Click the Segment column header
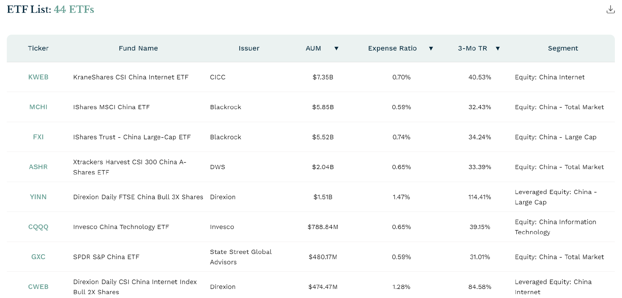Image resolution: width=622 pixels, height=298 pixels. tap(563, 49)
